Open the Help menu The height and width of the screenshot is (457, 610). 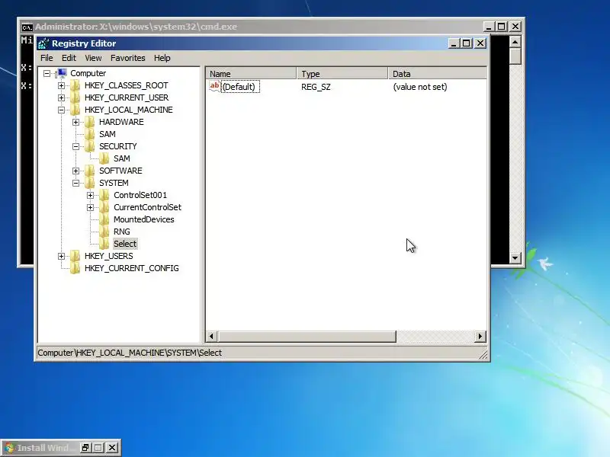click(162, 58)
